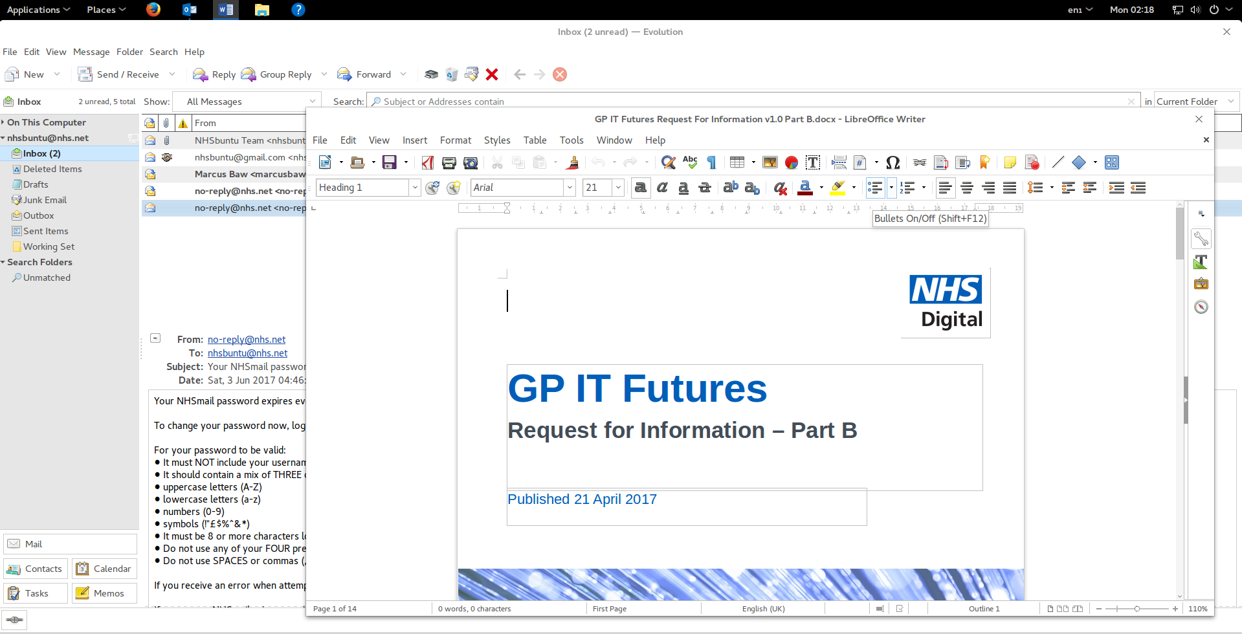Screen dimensions: 1242x634
Task: Click the Insert Image icon in Writer
Action: point(770,162)
